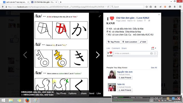This screenshot has width=183, height=103.
Task: Click the recorder audio level meter
Action: point(124,97)
